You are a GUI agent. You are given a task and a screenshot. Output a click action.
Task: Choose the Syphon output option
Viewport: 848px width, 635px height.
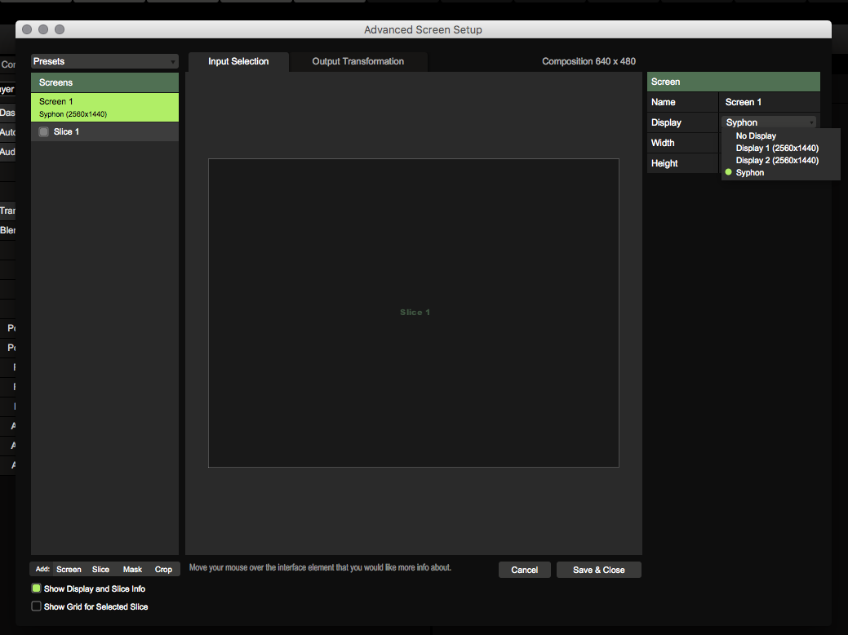750,173
